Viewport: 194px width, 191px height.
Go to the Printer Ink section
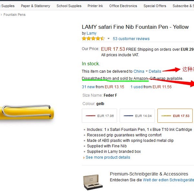coord(95,6)
